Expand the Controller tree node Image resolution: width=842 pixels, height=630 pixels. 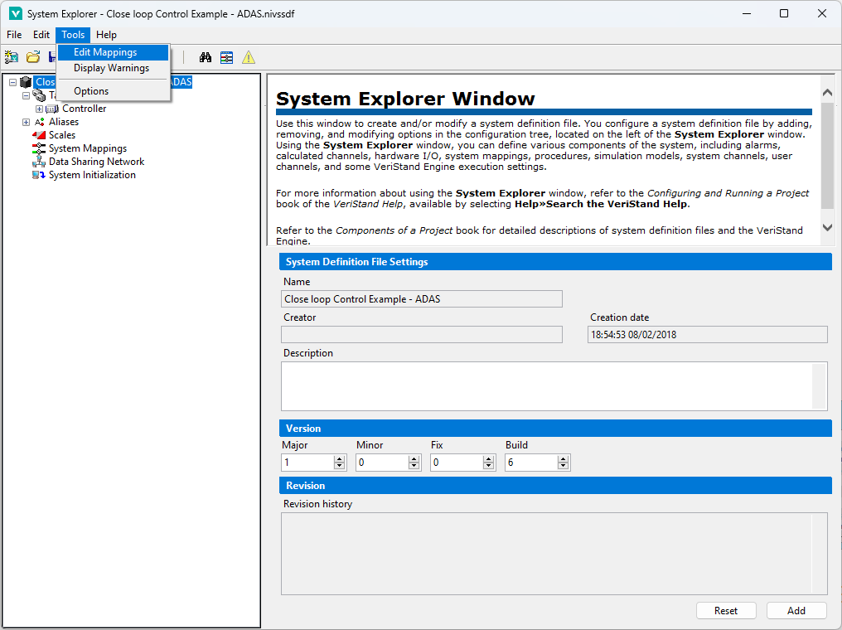(39, 109)
